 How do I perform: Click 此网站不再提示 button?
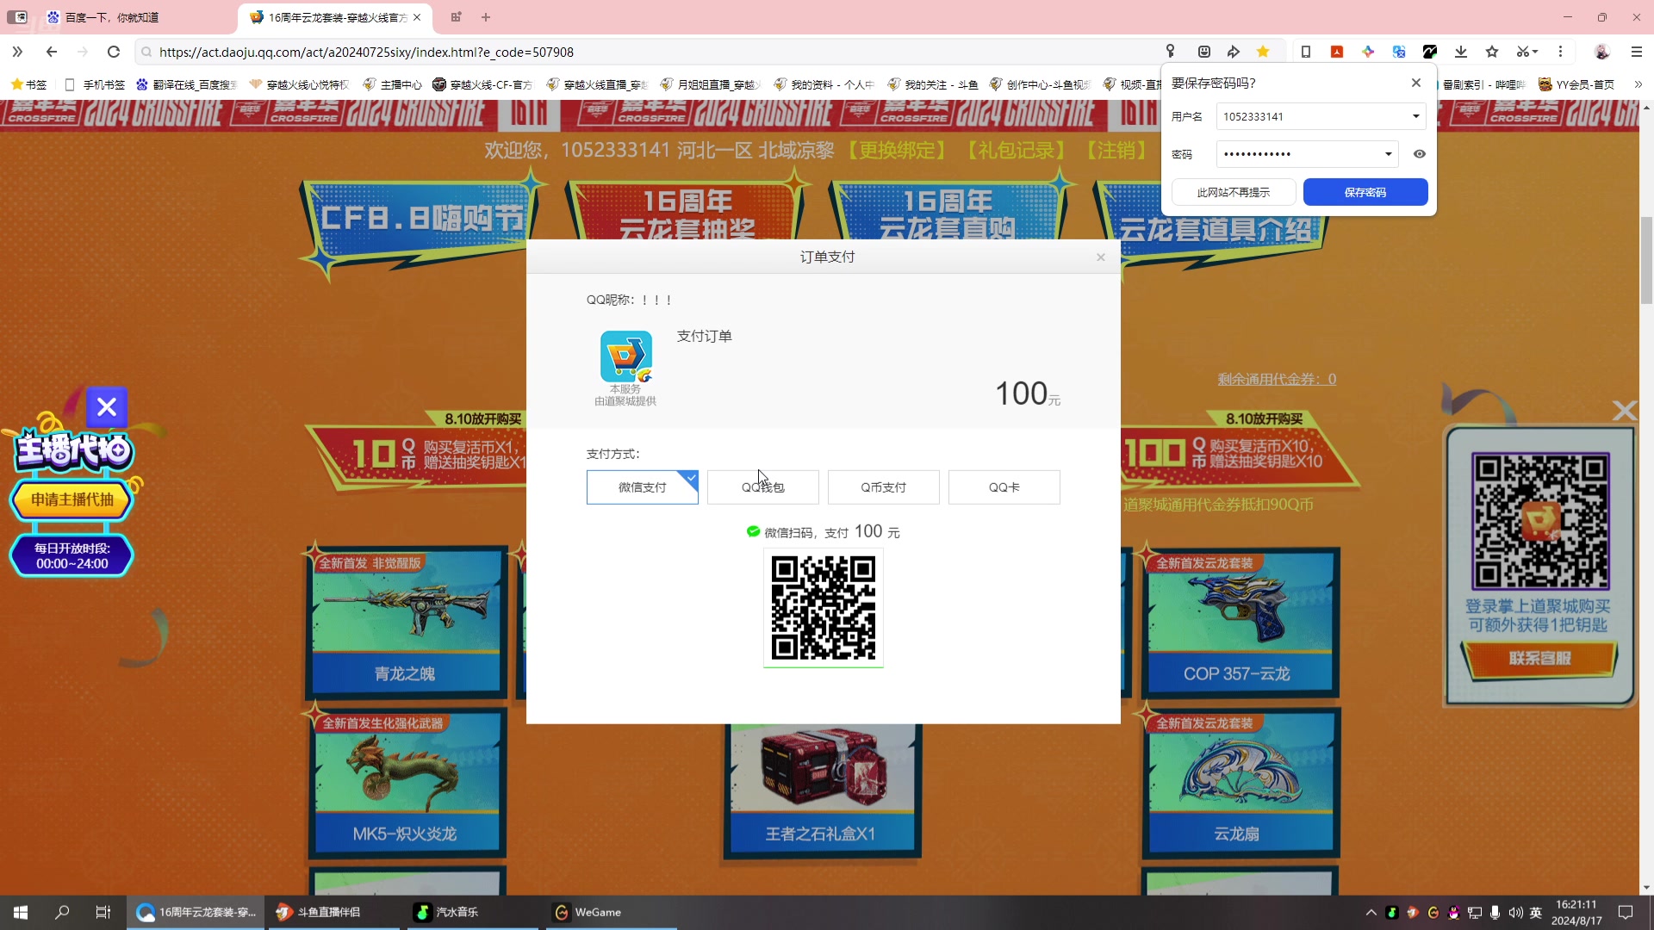(1234, 192)
